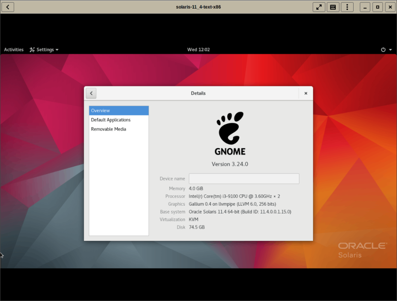The image size is (397, 301).
Task: Click the Details title text
Action: pyautogui.click(x=198, y=93)
